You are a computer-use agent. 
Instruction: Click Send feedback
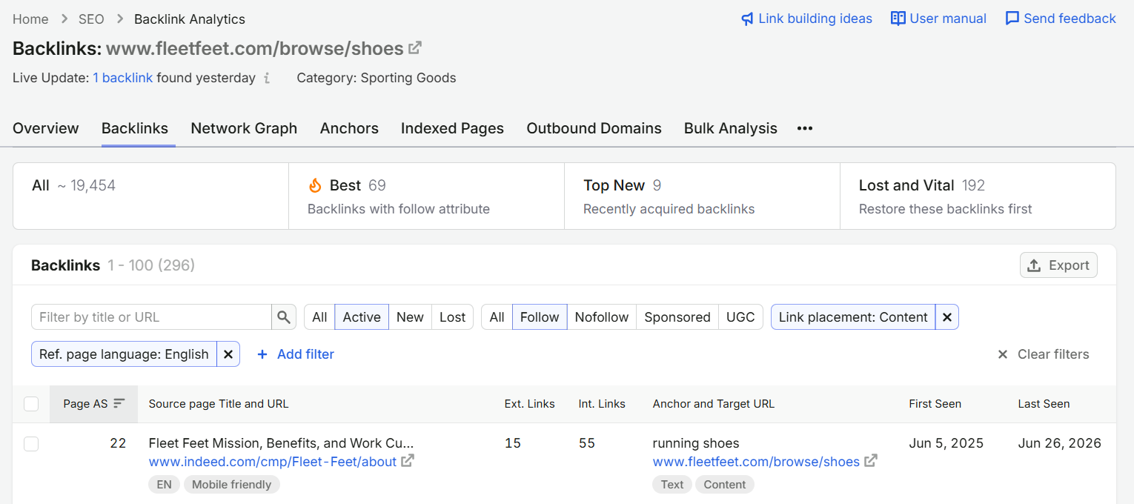click(1061, 19)
